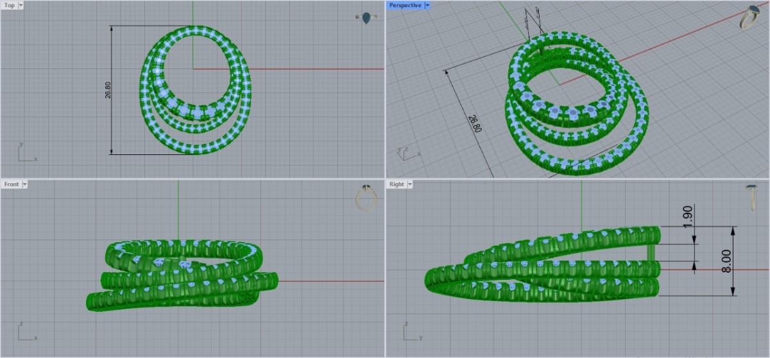Click the Perspective viewport title label
This screenshot has height=358, width=770.
(x=406, y=5)
